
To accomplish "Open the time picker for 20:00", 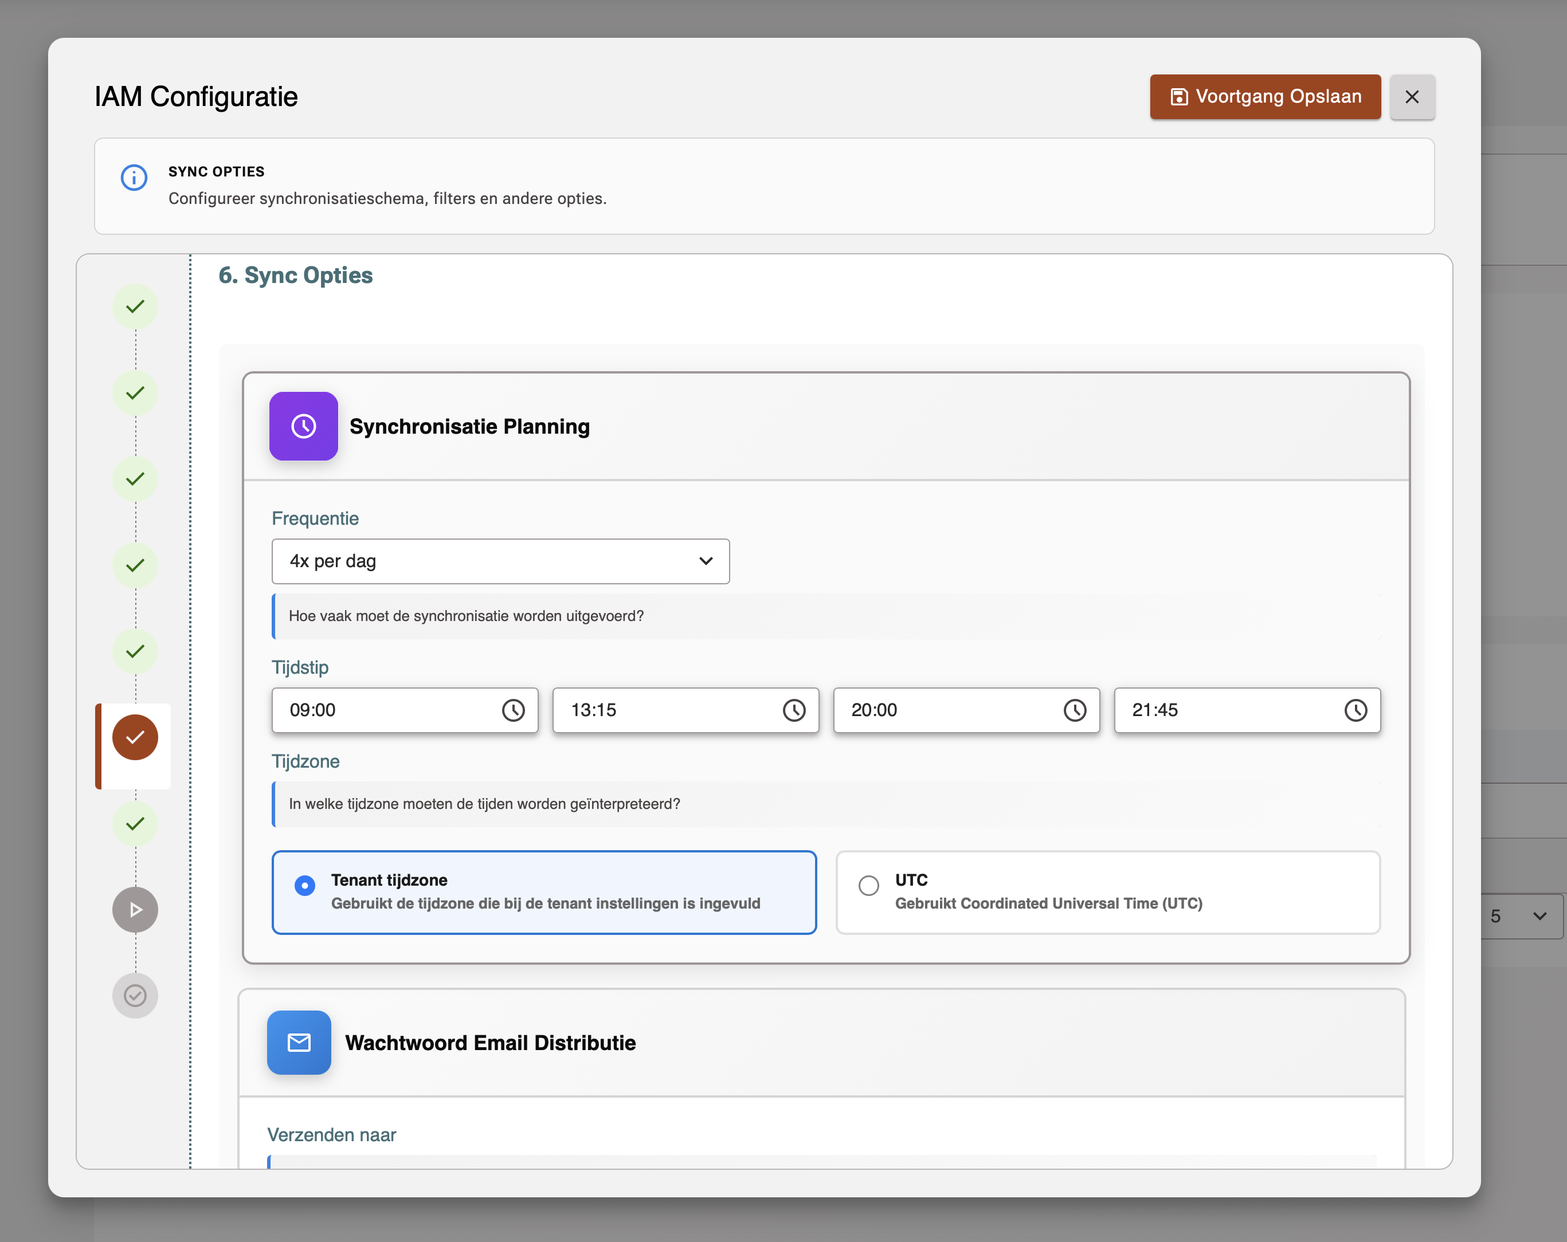I will (x=1075, y=710).
